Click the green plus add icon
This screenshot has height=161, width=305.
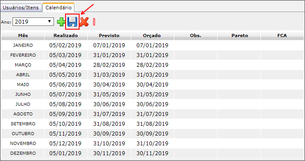click(61, 22)
